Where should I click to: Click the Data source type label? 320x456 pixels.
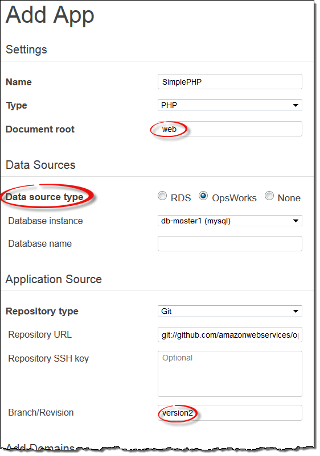pyautogui.click(x=44, y=197)
